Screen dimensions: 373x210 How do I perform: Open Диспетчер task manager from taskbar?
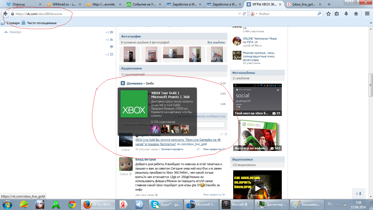point(272,204)
